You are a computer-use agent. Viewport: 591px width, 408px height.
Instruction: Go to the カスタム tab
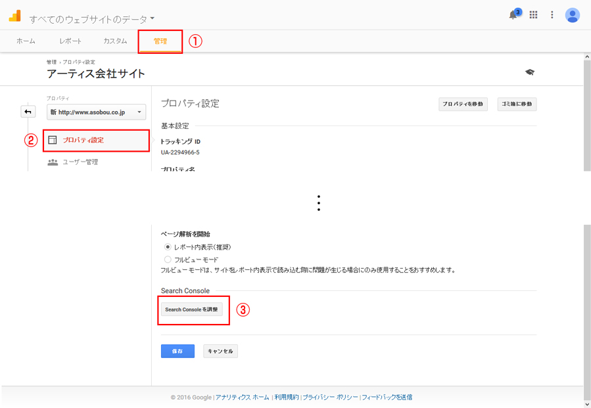115,41
